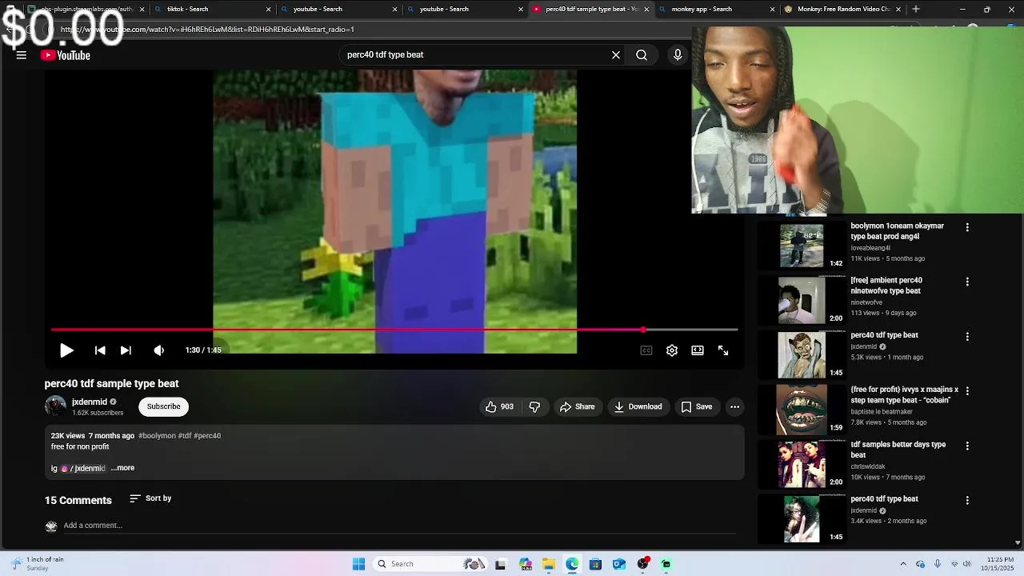Click the browser address bar URL

point(207,30)
